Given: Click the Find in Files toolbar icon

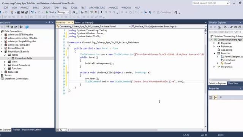Looking at the screenshot, I should click(74, 12).
